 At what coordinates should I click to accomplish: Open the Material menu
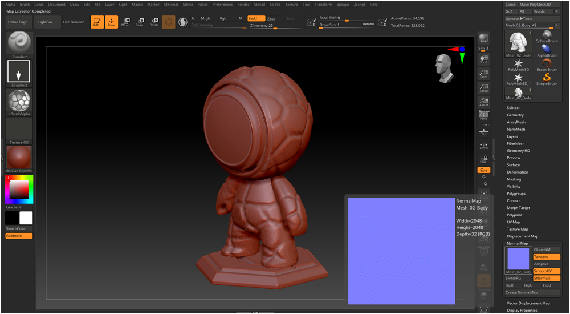[171, 5]
